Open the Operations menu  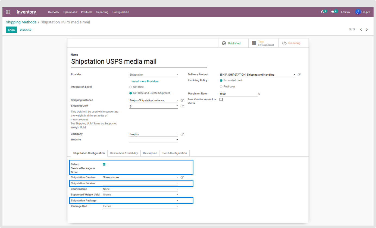click(x=70, y=12)
